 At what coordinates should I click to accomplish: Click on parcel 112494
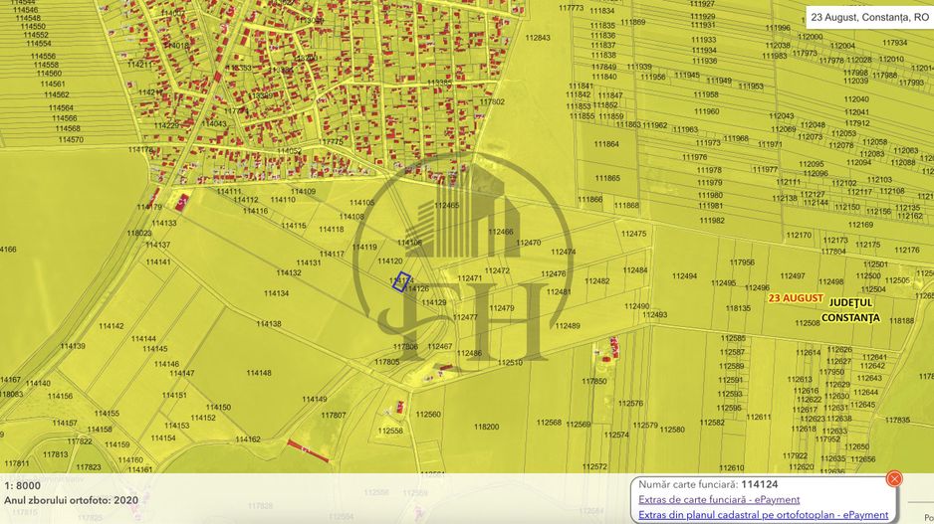[x=684, y=276]
